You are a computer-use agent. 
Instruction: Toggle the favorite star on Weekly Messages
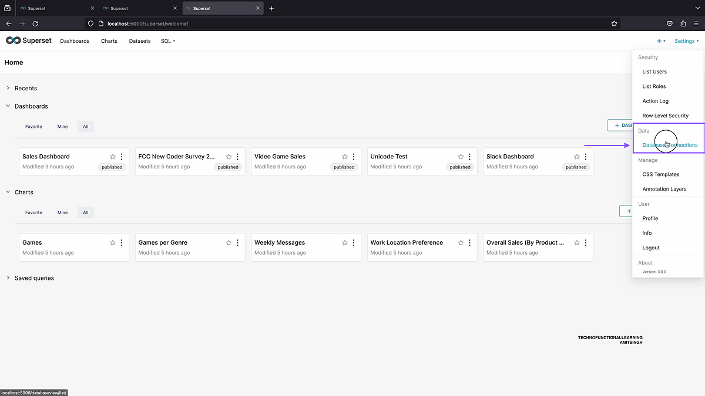[x=344, y=242]
